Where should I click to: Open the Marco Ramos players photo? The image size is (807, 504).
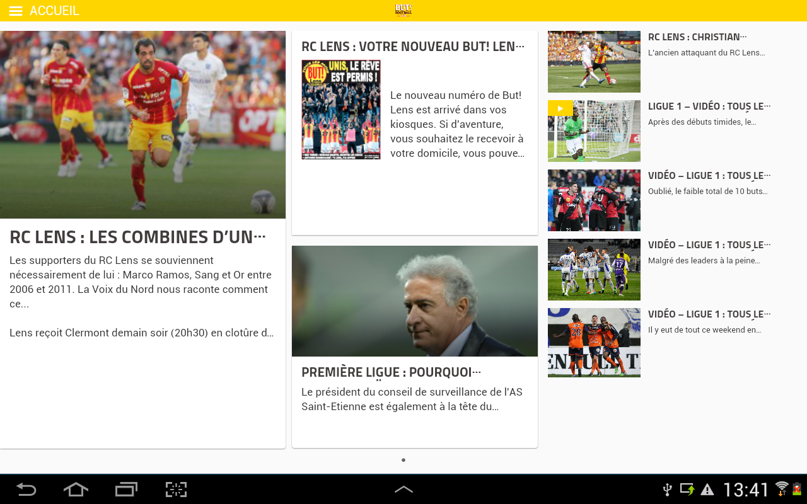pyautogui.click(x=142, y=125)
